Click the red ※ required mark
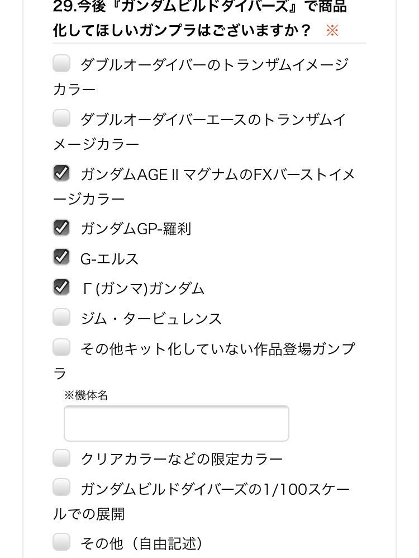 (x=332, y=30)
